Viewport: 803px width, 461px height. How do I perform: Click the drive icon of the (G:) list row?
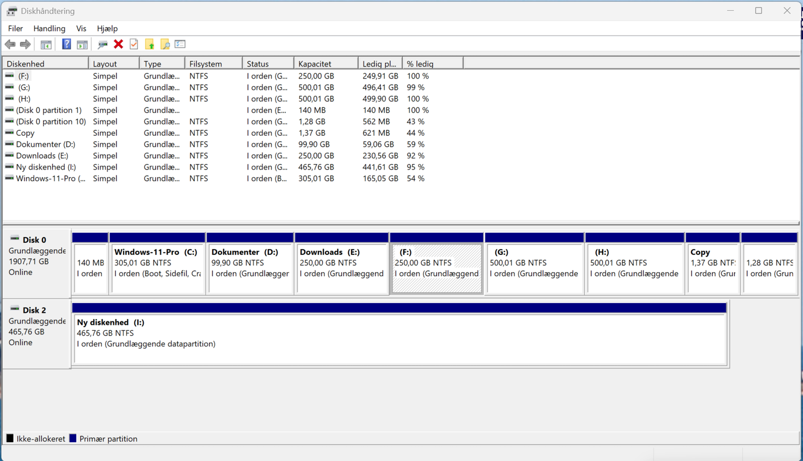point(9,87)
